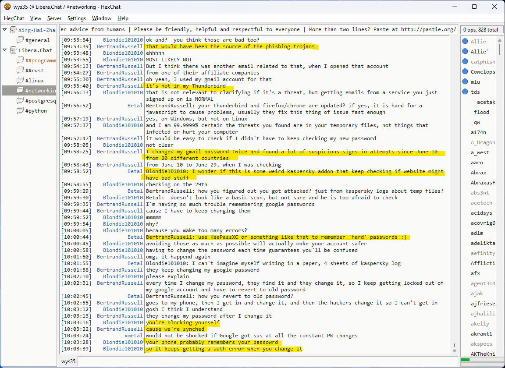
Task: Click the message input box
Action: pyautogui.click(x=267, y=361)
